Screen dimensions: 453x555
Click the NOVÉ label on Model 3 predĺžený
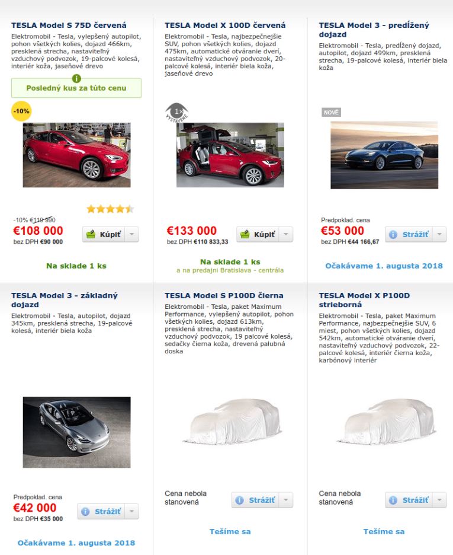tap(331, 112)
